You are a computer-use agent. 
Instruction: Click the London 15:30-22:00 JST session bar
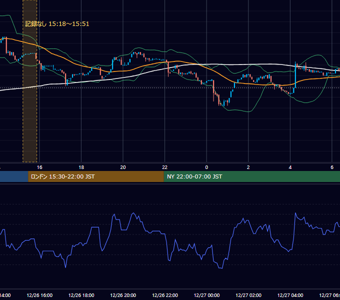pyautogui.click(x=96, y=176)
